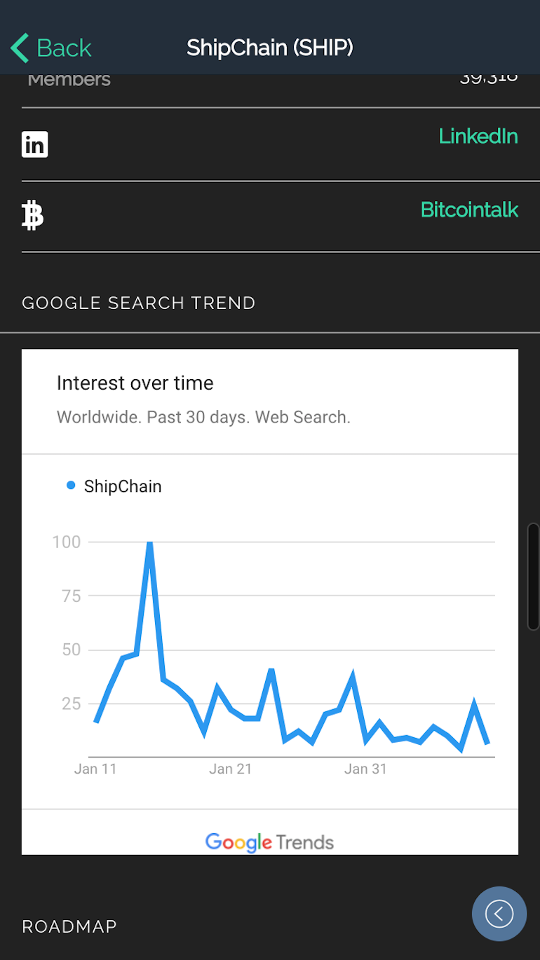Open the Bitcointalk link

469,209
